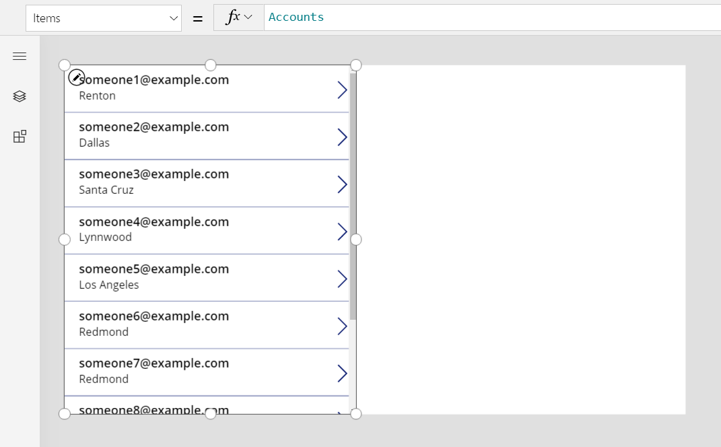Click the Accounts formula text
The height and width of the screenshot is (447, 721).
pos(296,17)
